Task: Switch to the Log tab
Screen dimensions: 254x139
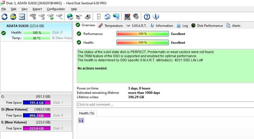Action: click(x=182, y=26)
